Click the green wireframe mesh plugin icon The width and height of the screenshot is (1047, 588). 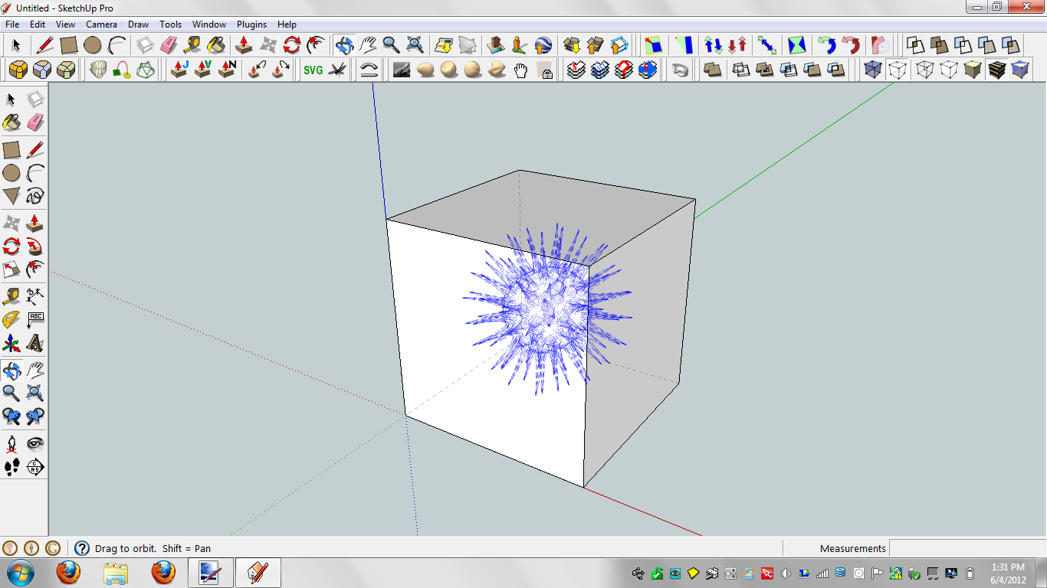tap(144, 70)
